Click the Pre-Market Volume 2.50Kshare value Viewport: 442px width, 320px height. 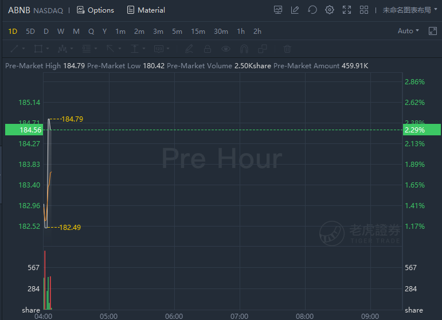[x=253, y=66]
